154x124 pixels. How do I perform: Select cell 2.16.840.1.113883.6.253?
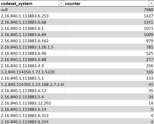point(32,16)
